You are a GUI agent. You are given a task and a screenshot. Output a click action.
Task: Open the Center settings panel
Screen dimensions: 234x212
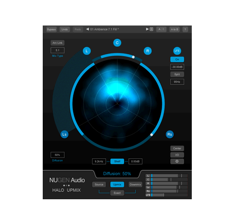(x=177, y=148)
